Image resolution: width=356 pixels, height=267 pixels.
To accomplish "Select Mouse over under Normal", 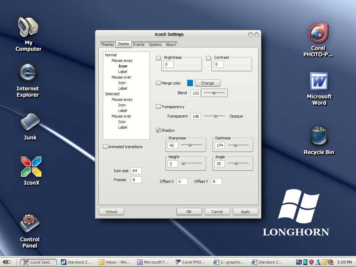I will [121, 77].
